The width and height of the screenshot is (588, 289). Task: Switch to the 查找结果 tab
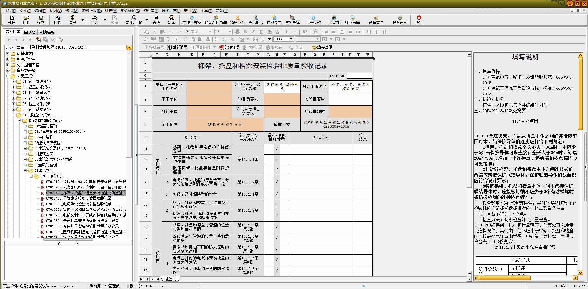[x=46, y=32]
